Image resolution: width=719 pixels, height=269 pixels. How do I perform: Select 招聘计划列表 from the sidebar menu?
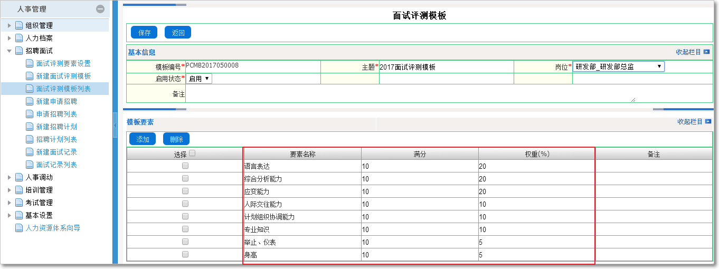pos(56,140)
